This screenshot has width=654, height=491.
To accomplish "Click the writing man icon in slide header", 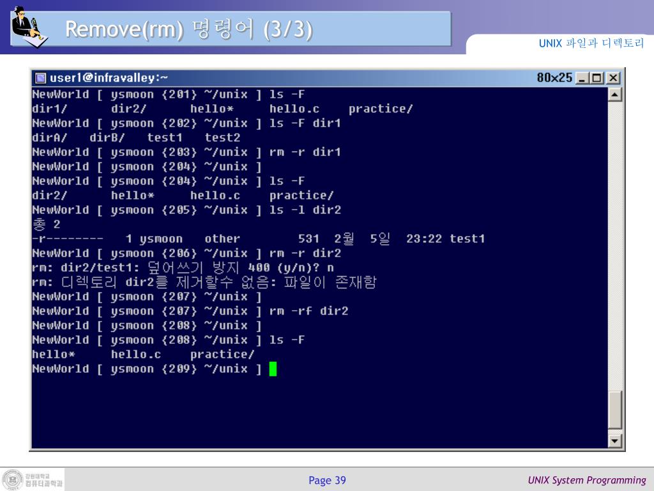I will click(x=29, y=27).
